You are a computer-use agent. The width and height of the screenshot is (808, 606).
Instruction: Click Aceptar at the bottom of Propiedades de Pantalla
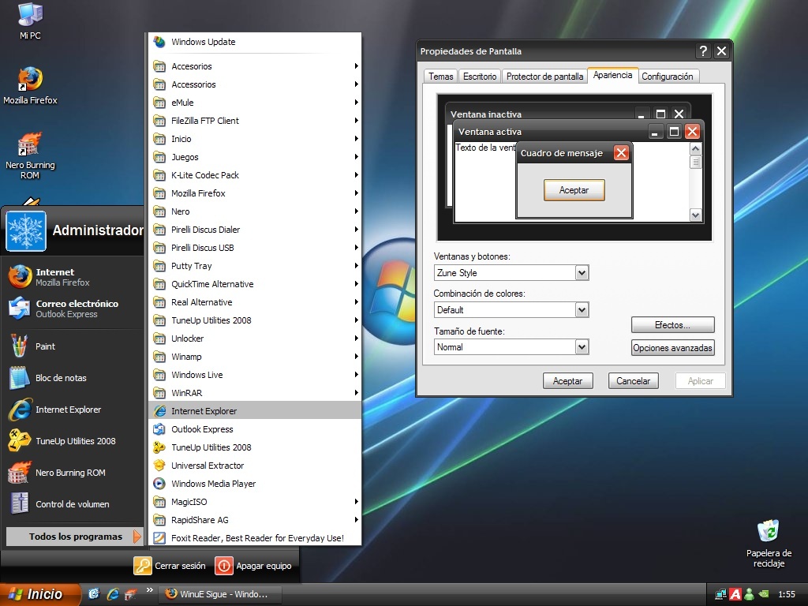coord(568,381)
